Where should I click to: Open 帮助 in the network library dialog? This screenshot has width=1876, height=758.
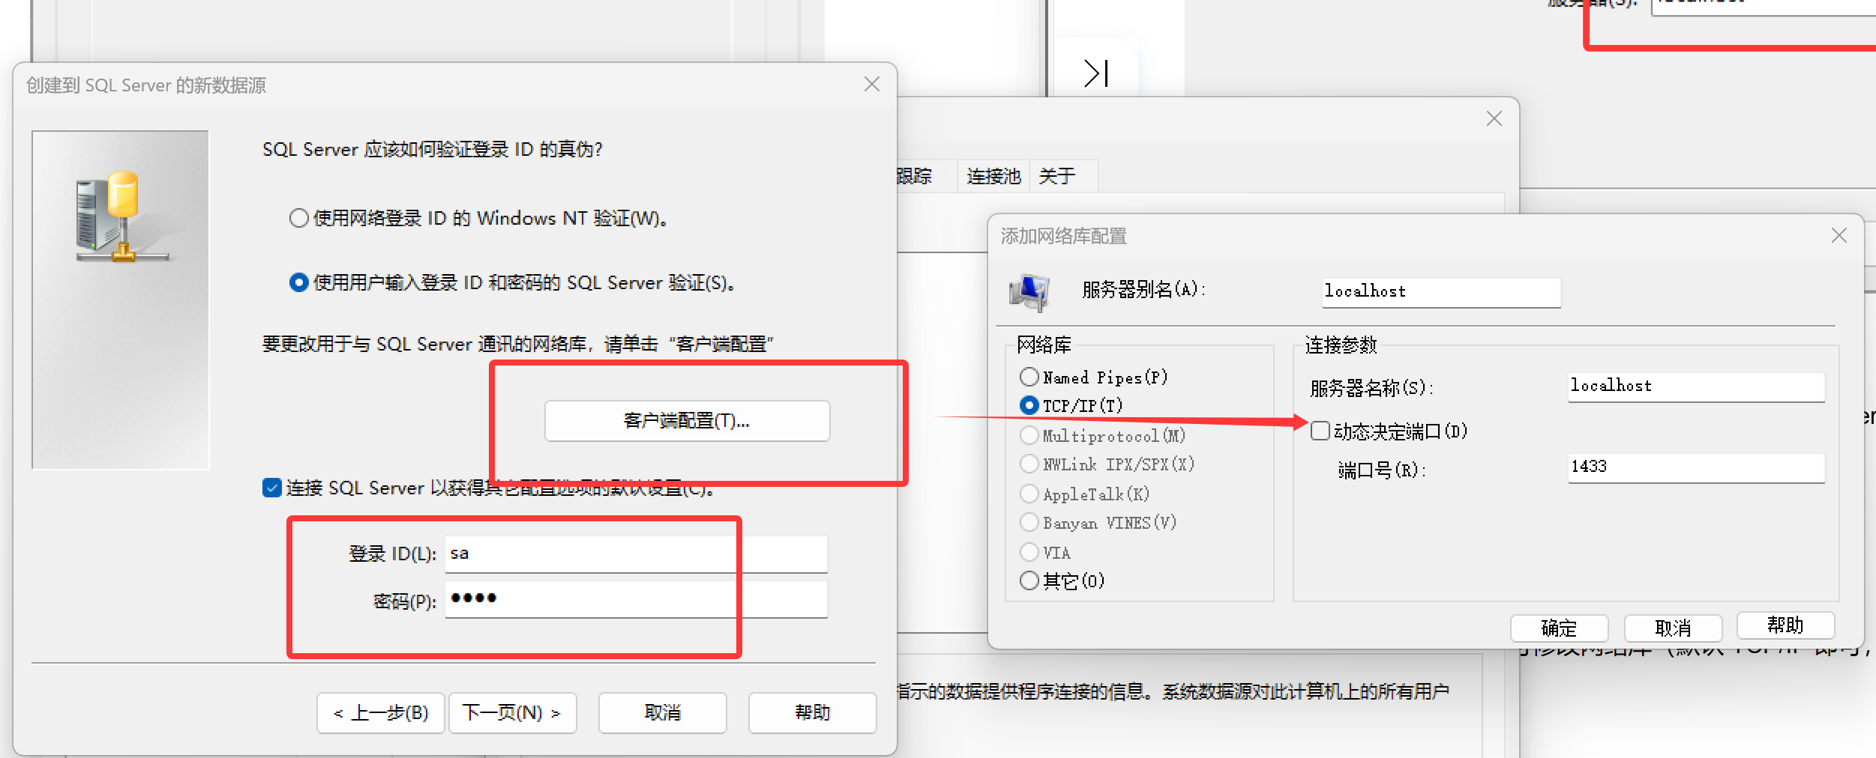(x=1785, y=625)
